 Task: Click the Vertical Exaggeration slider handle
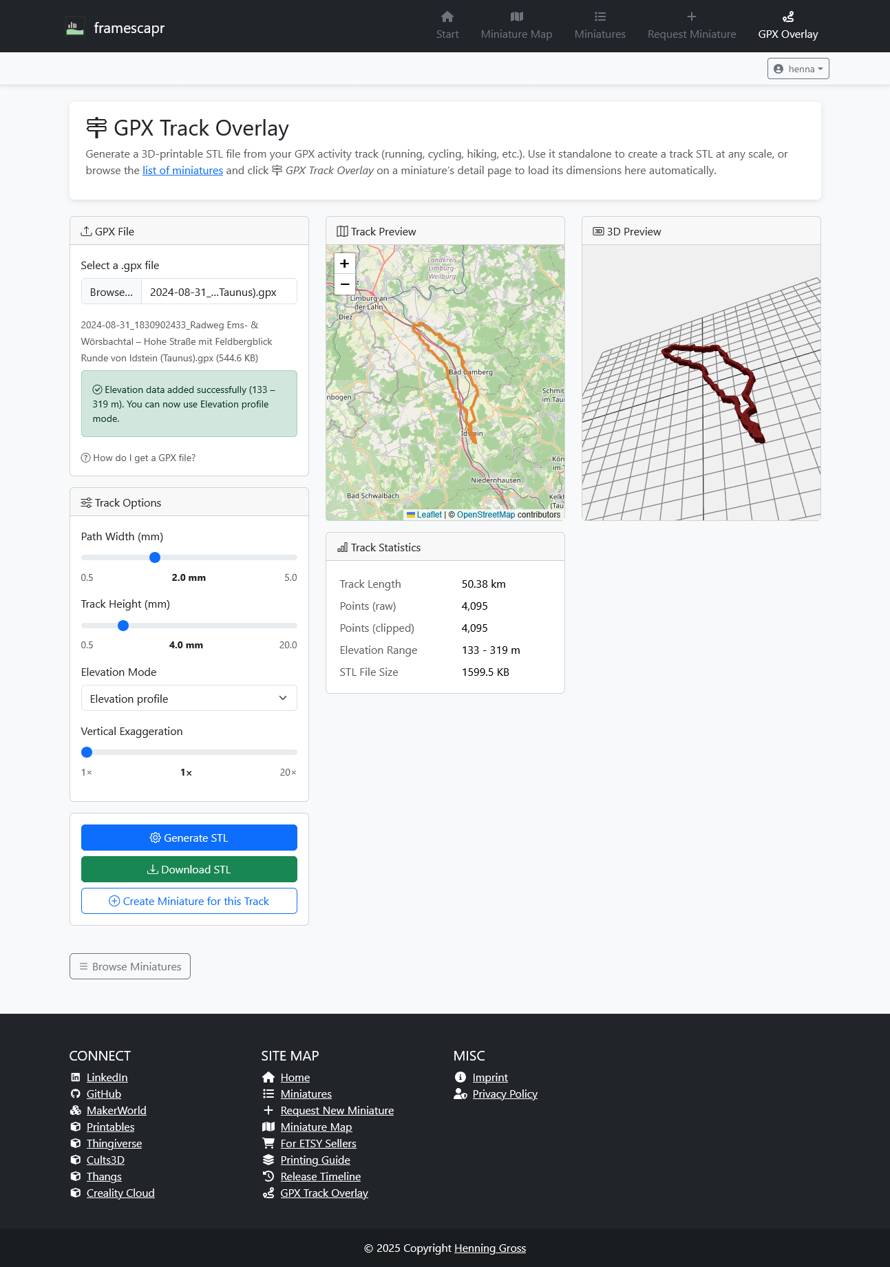87,752
